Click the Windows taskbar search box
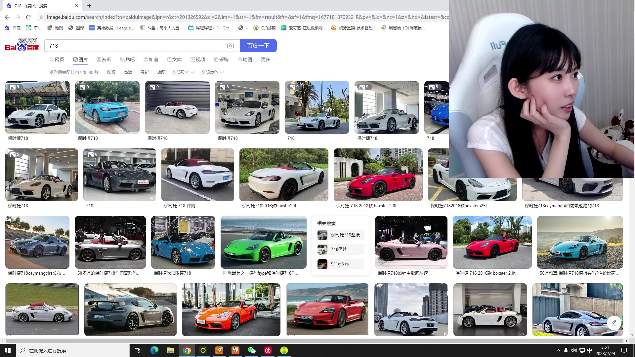 73,350
